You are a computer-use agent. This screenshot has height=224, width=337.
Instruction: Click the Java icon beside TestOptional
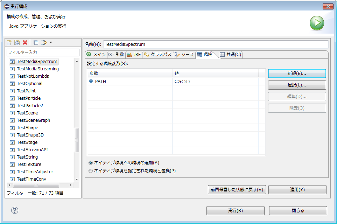[x=12, y=84]
